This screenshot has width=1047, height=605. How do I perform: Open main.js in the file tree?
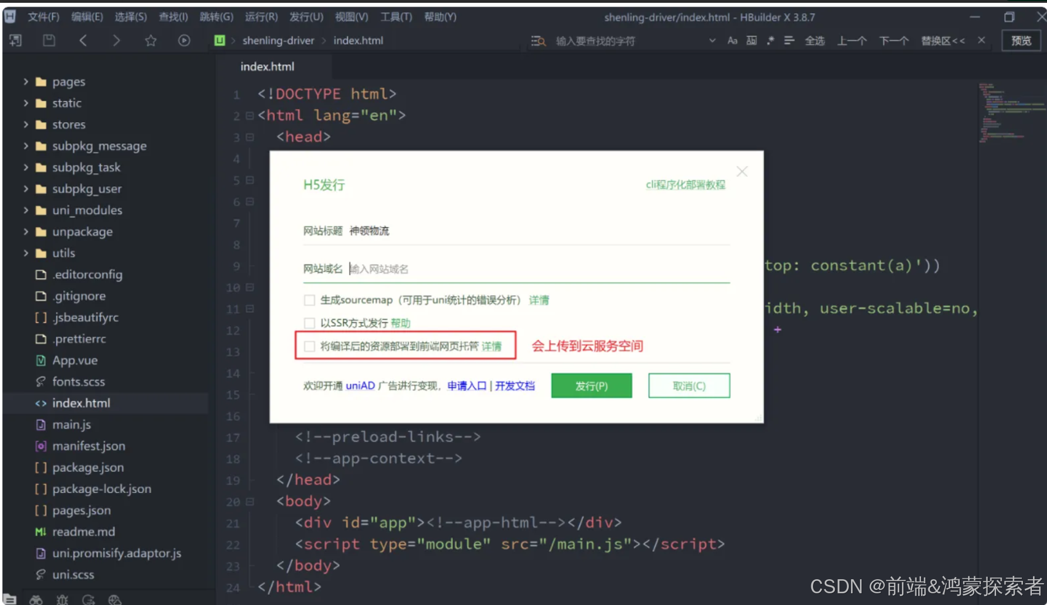[x=71, y=425]
